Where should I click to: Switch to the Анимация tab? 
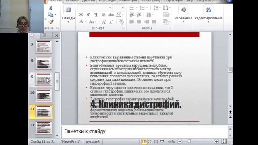(x=128, y=1)
